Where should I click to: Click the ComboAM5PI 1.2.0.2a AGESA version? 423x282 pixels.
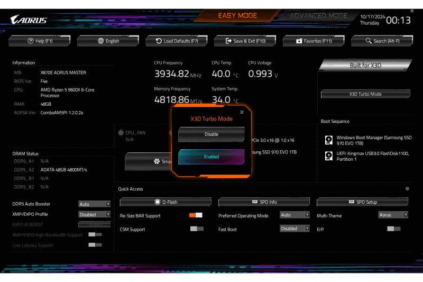62,113
